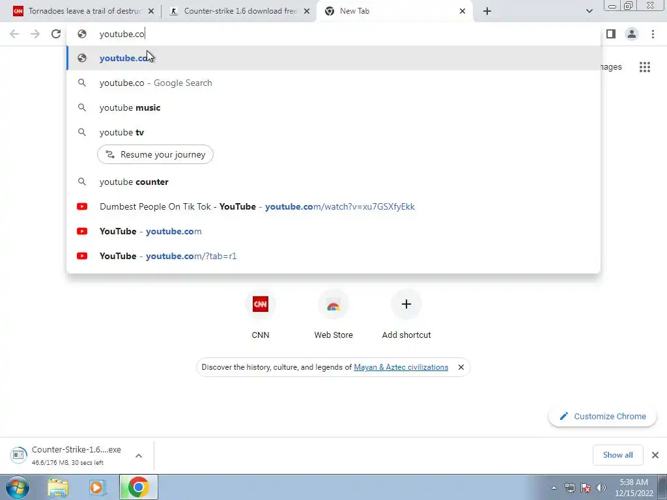Open the profile avatar menu
The image size is (667, 500).
[x=632, y=34]
